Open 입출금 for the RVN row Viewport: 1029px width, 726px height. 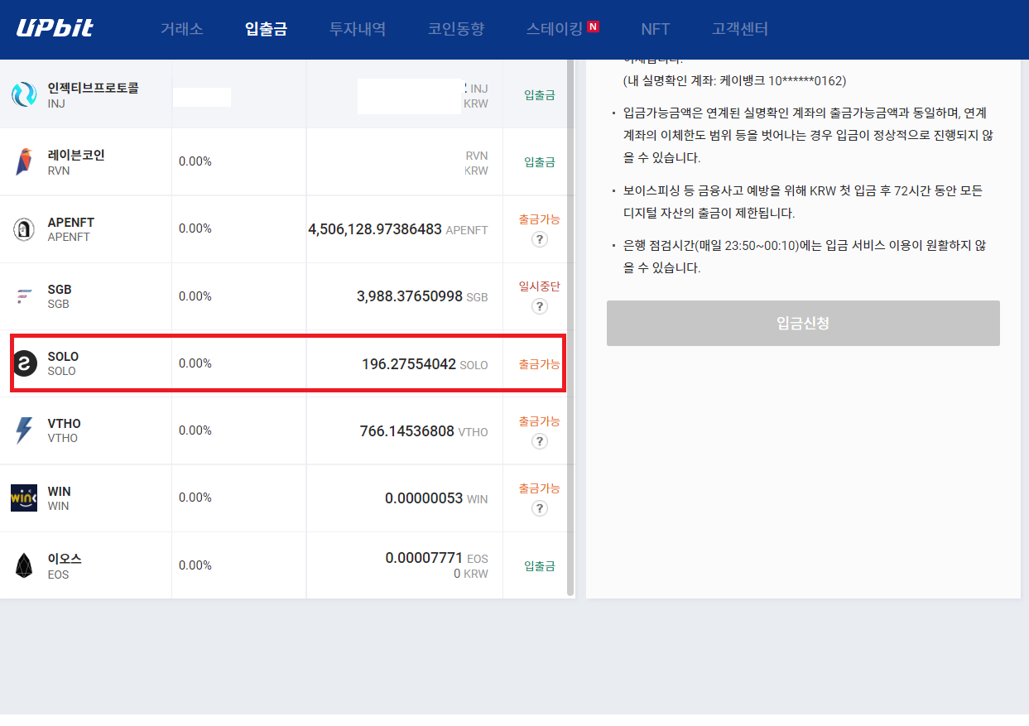(x=539, y=162)
